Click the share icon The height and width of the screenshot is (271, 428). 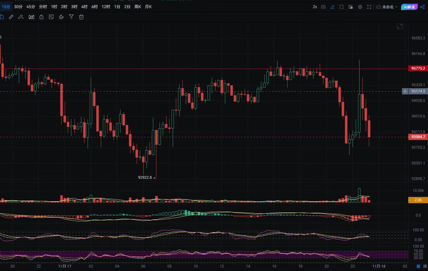(x=422, y=7)
